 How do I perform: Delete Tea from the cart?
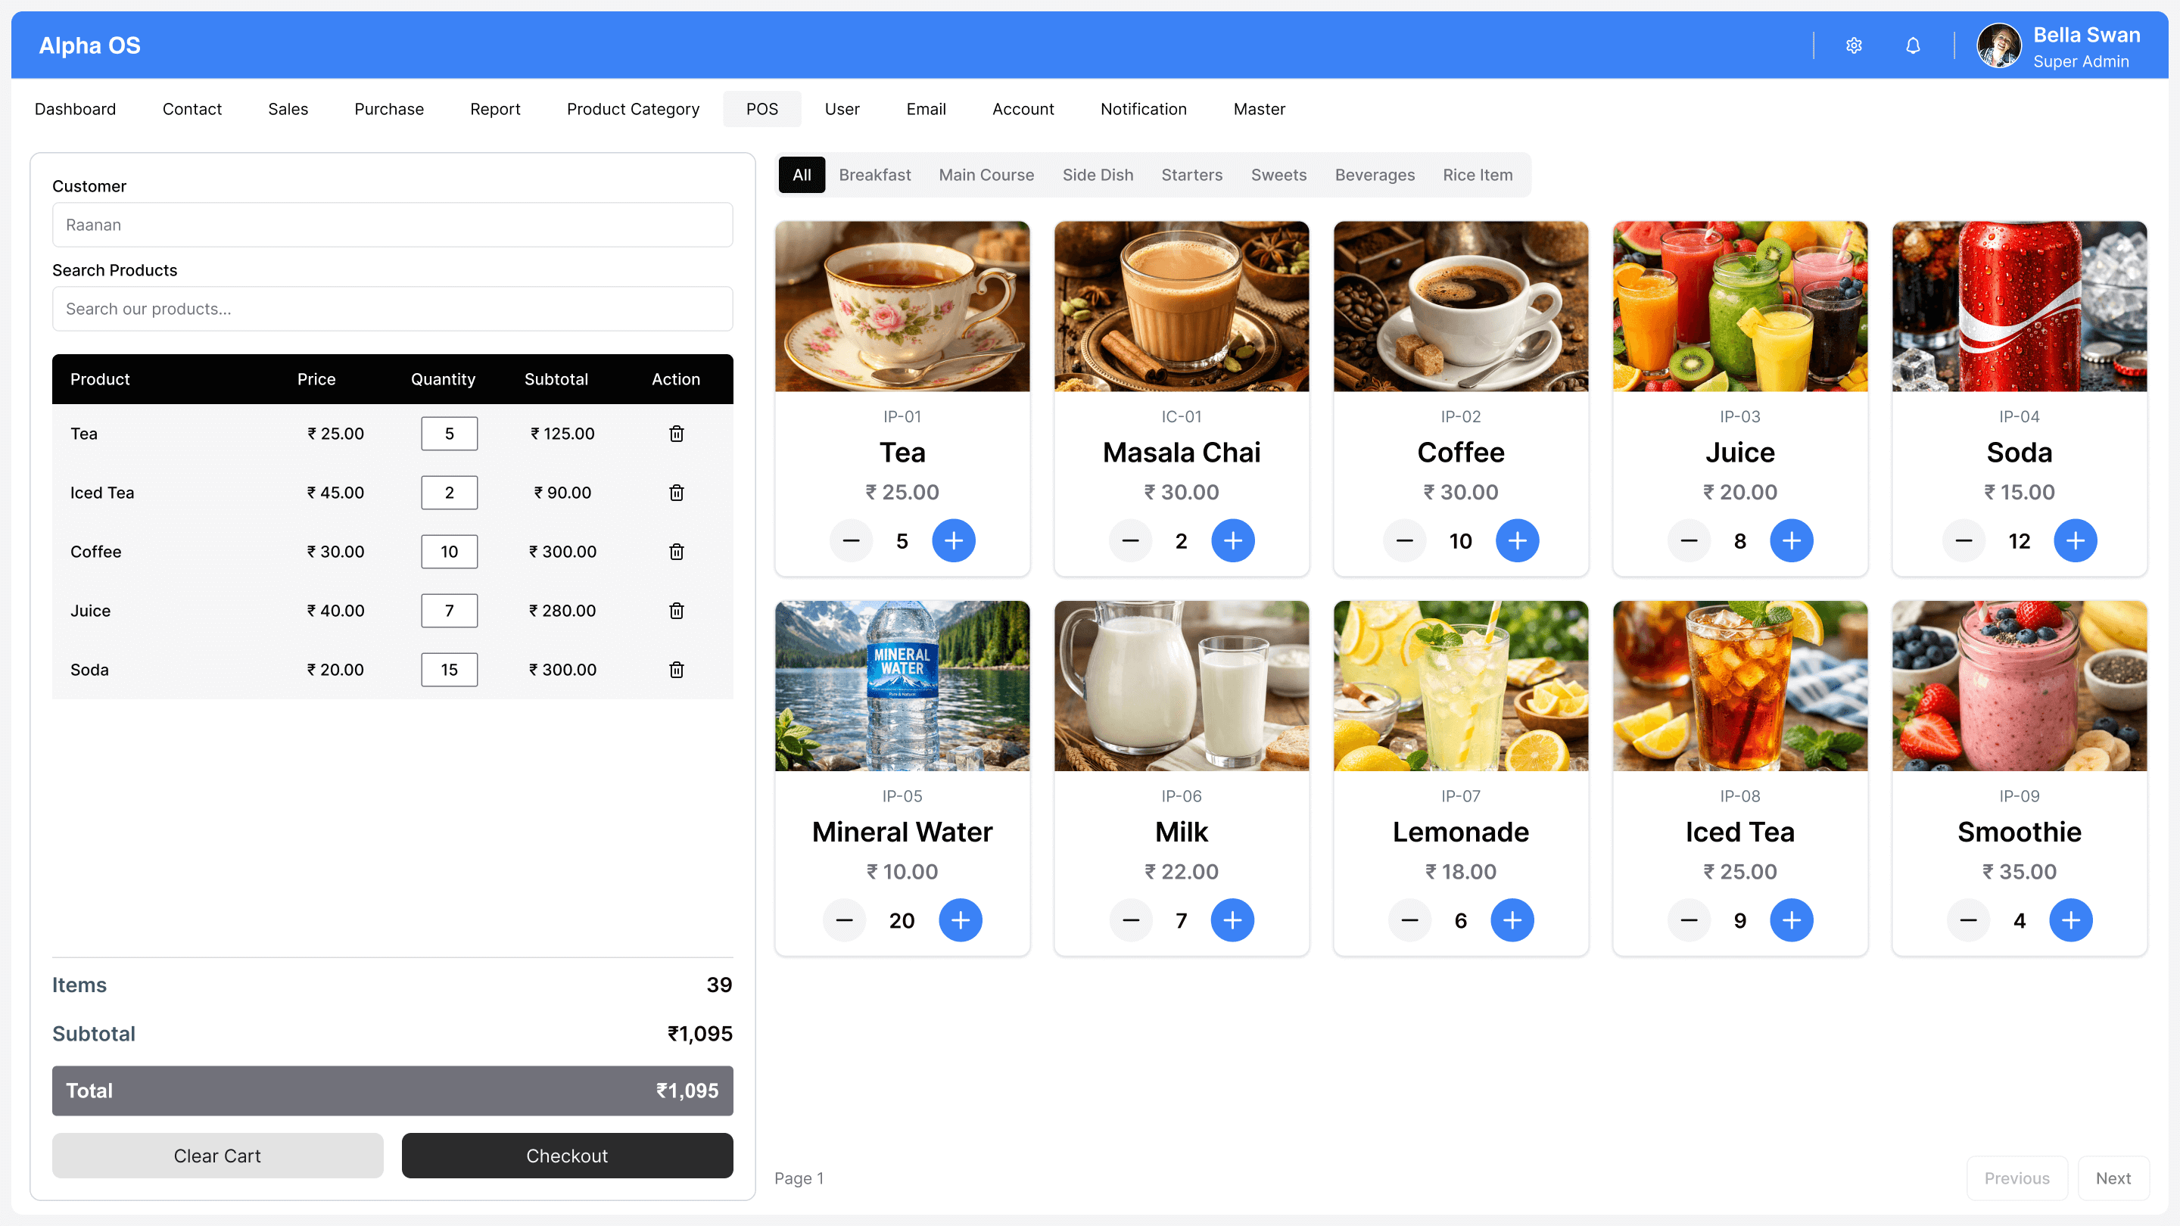[x=676, y=434]
